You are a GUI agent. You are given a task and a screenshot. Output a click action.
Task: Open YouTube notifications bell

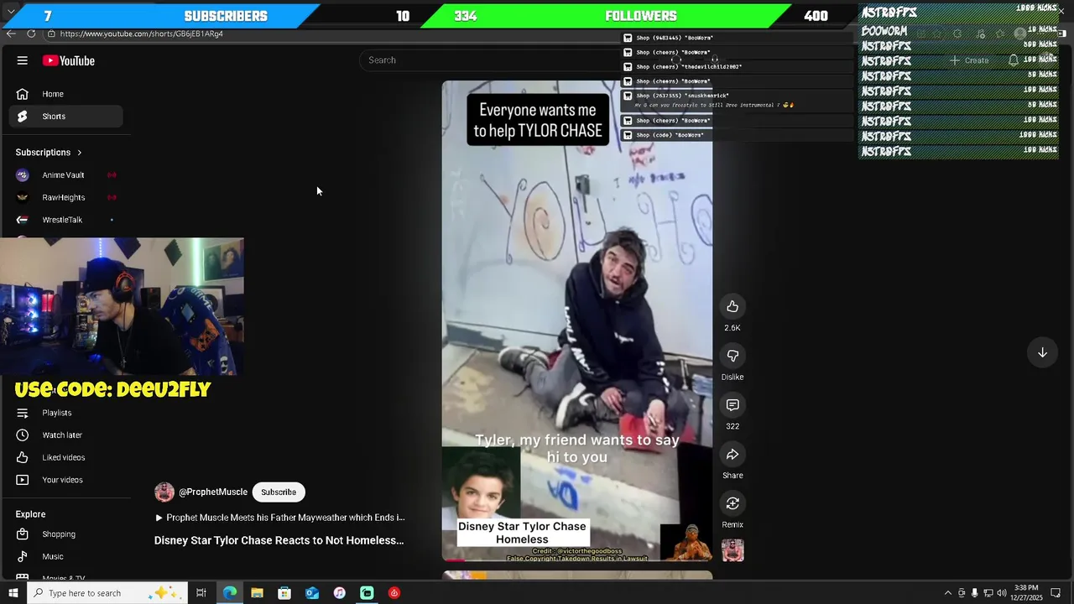click(1014, 60)
